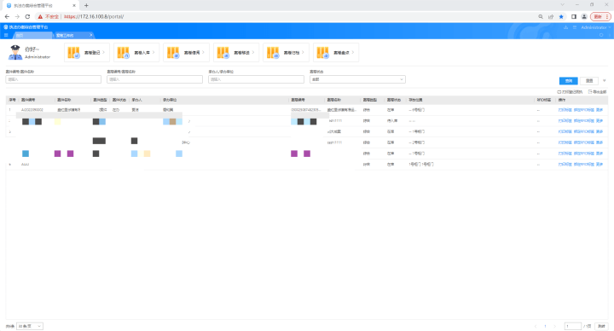Screen dimensions: 614x331
Task: Click the police officer avatar
Action: pos(15,53)
